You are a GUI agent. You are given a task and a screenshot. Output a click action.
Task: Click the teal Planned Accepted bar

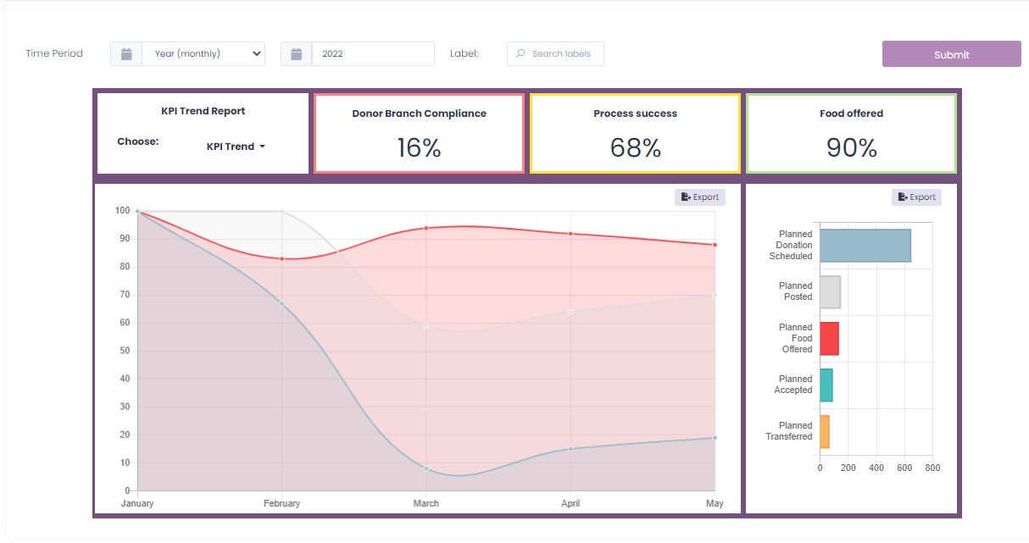[826, 385]
